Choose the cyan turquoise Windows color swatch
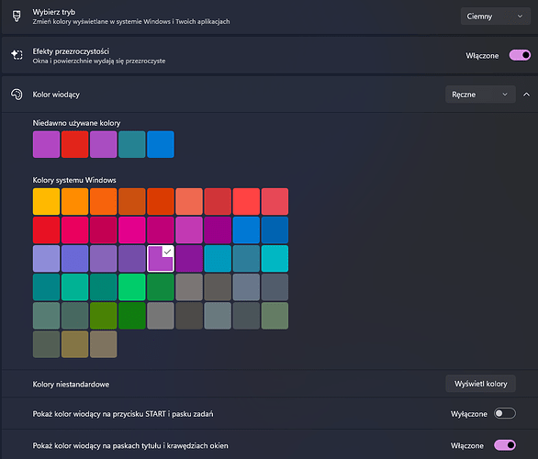The image size is (538, 459). [275, 259]
